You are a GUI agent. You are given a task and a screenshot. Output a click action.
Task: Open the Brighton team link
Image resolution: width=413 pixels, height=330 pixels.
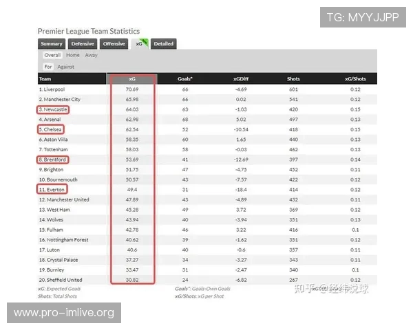coord(51,170)
